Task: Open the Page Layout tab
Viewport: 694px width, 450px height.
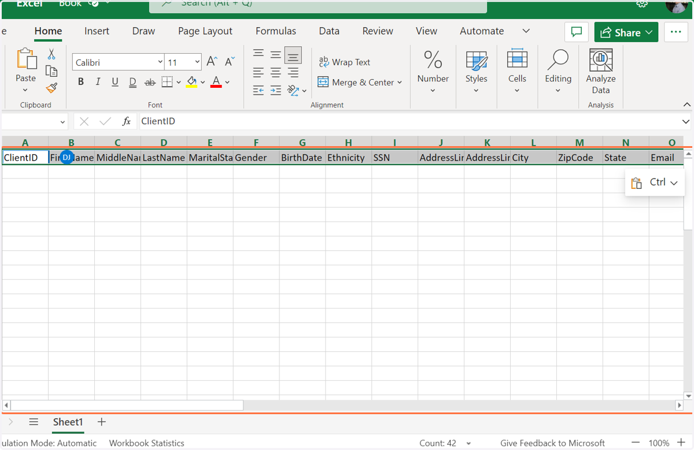Action: pyautogui.click(x=205, y=31)
